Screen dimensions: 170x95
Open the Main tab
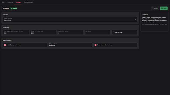point(3,2)
